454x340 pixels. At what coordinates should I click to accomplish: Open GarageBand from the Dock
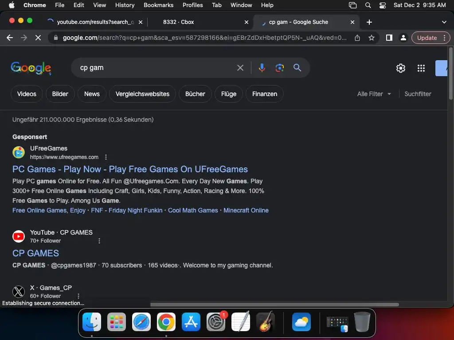click(266, 322)
